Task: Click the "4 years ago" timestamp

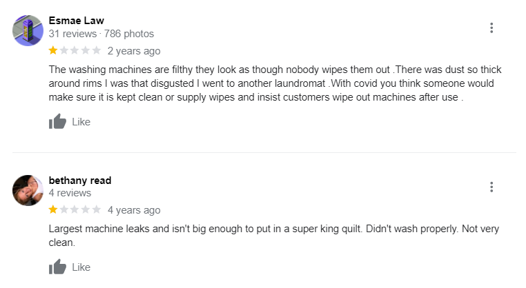Action: coord(134,210)
